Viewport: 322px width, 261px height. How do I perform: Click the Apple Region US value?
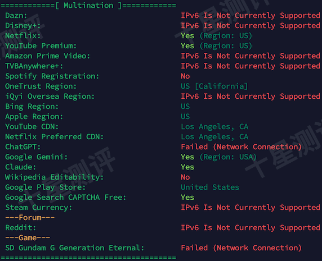(x=185, y=117)
